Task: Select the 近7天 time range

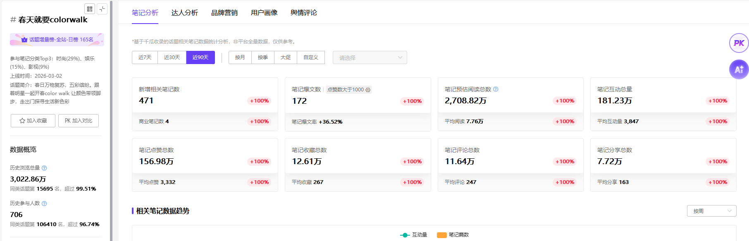Action: (145, 57)
